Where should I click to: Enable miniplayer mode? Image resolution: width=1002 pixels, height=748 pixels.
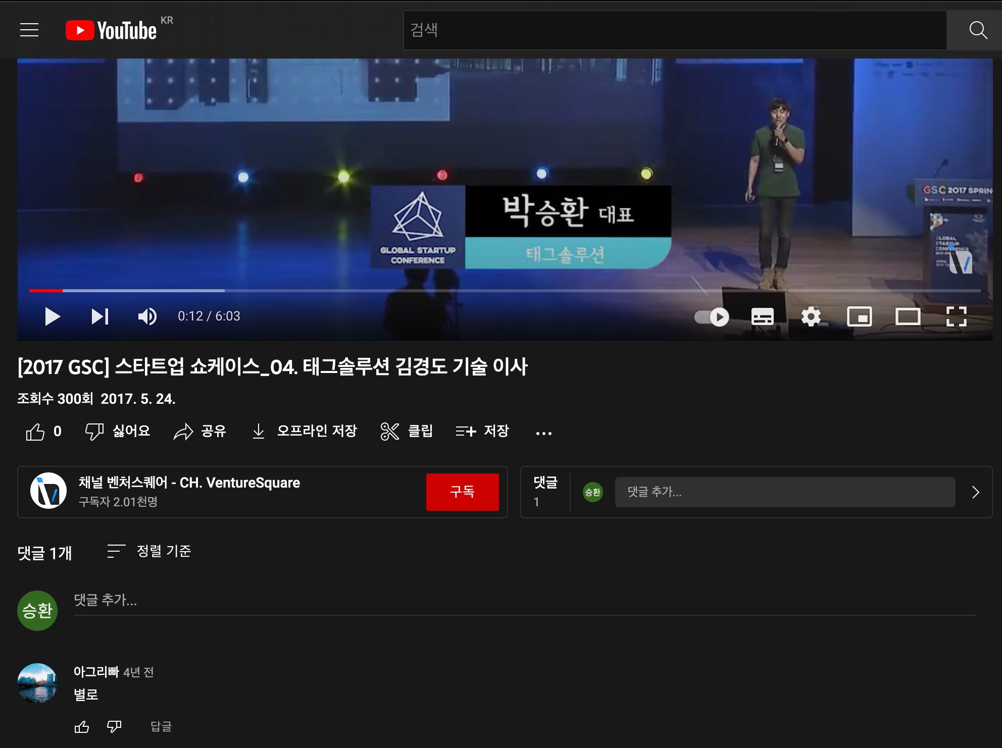[860, 317]
